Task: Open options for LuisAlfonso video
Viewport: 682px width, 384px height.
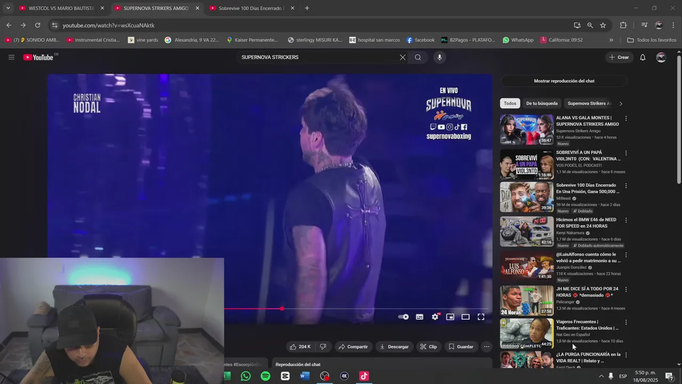Action: (x=626, y=255)
